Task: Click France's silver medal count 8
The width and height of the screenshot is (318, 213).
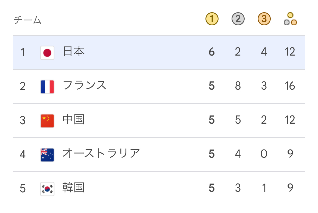Action: 238,86
